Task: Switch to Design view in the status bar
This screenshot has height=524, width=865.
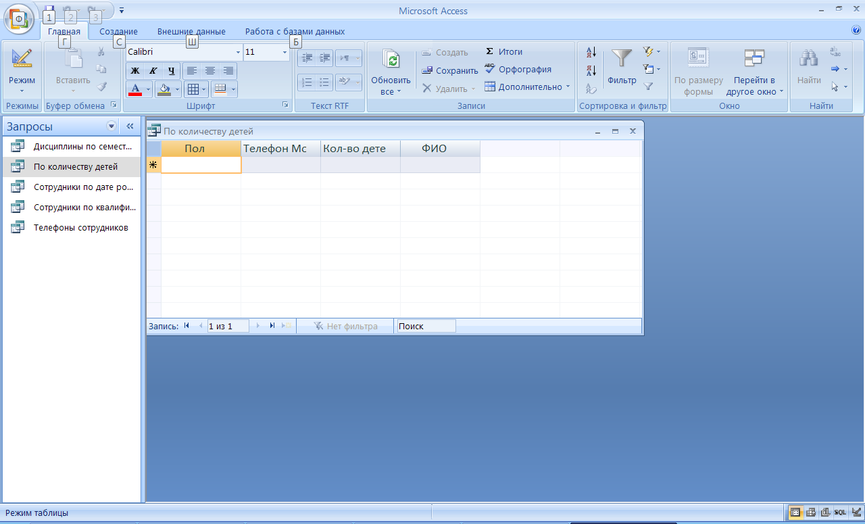Action: pos(856,513)
